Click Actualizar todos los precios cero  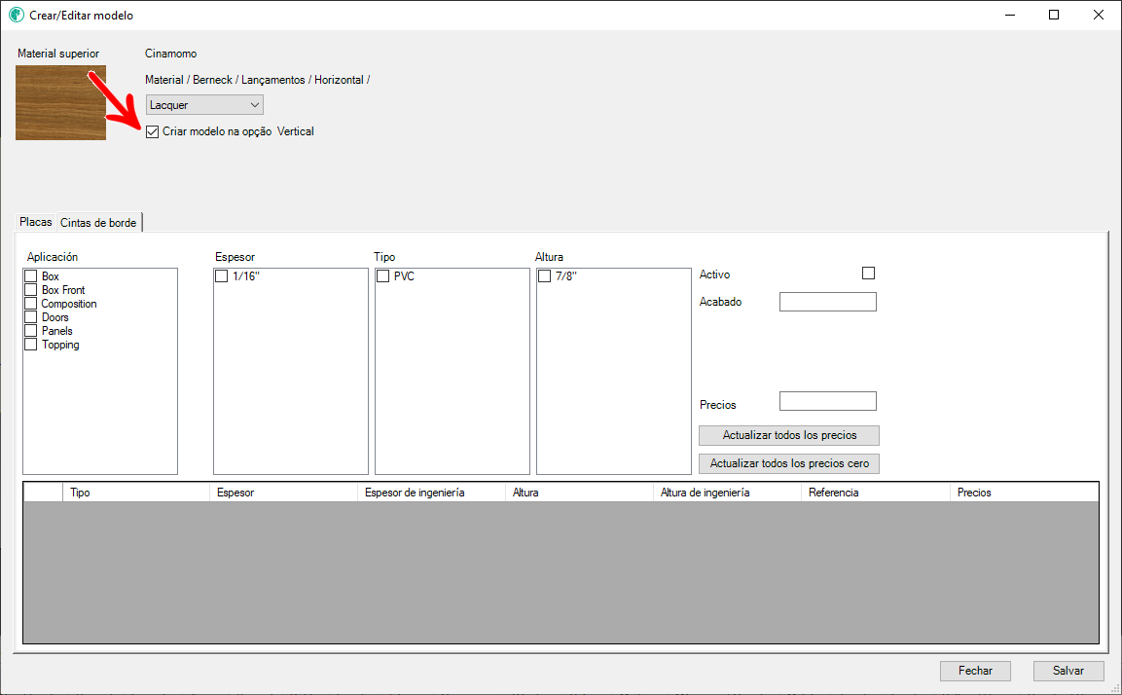[789, 463]
